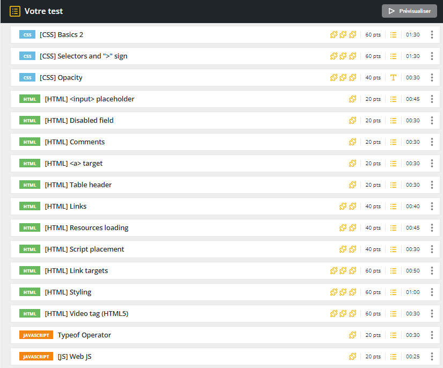Open options menu for [CSS] Basics 2
The height and width of the screenshot is (368, 443).
[432, 35]
